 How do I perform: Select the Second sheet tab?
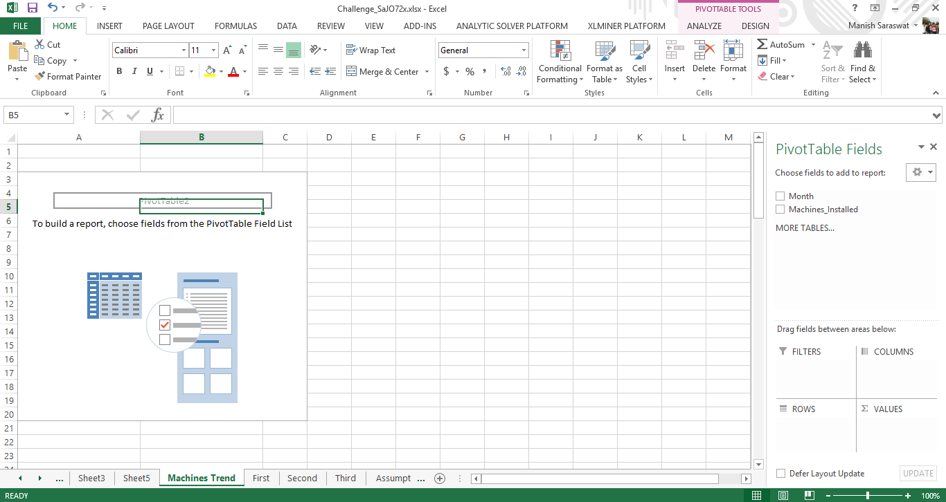pos(302,478)
